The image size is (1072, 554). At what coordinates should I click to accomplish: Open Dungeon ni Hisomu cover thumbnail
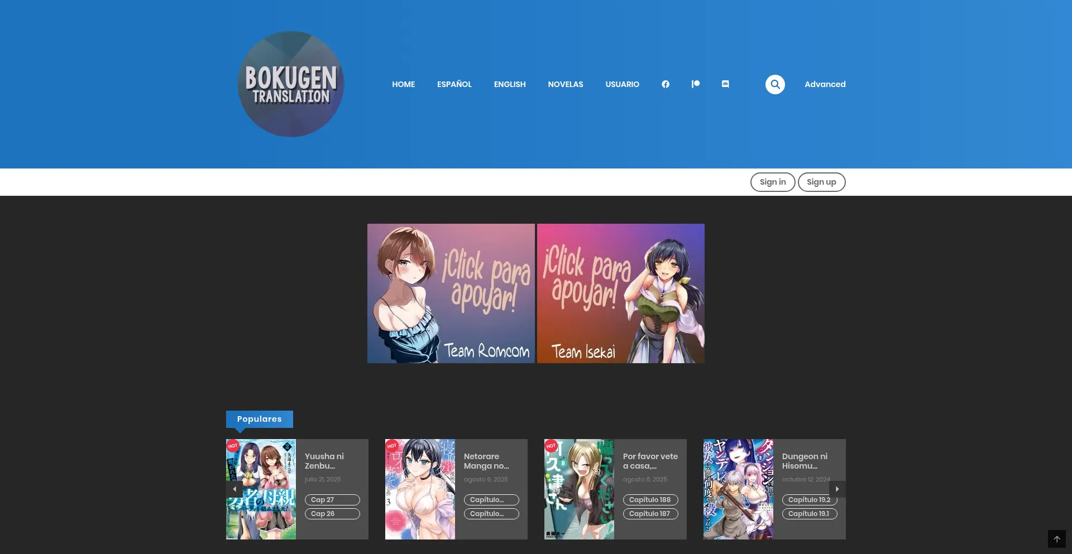coord(738,489)
